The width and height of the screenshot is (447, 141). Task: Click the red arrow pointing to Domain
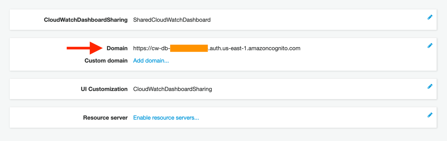pos(85,48)
